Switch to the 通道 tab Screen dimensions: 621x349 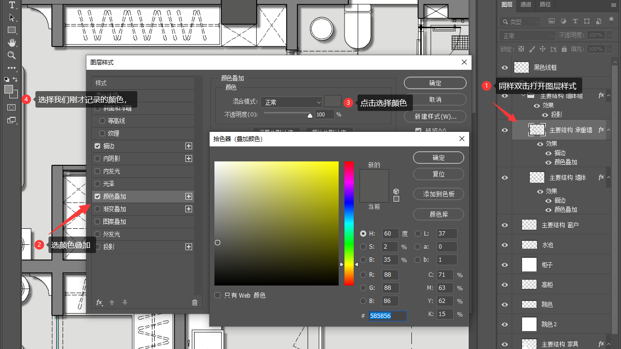(x=526, y=4)
